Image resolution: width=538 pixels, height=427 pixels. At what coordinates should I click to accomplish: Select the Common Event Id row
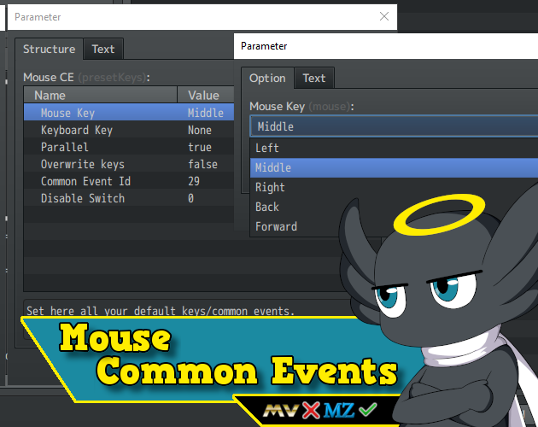coord(129,181)
